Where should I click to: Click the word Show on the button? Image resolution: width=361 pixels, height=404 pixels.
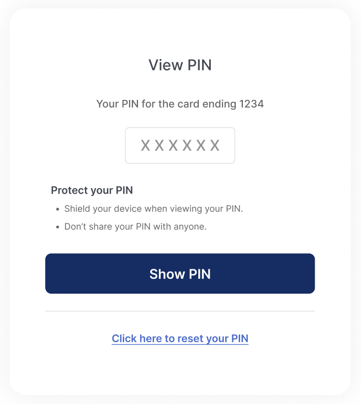click(x=167, y=274)
